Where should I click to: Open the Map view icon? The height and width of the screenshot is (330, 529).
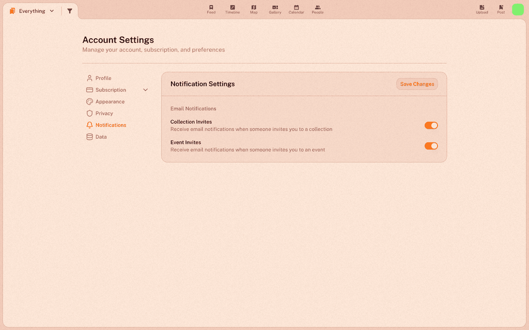254,7
